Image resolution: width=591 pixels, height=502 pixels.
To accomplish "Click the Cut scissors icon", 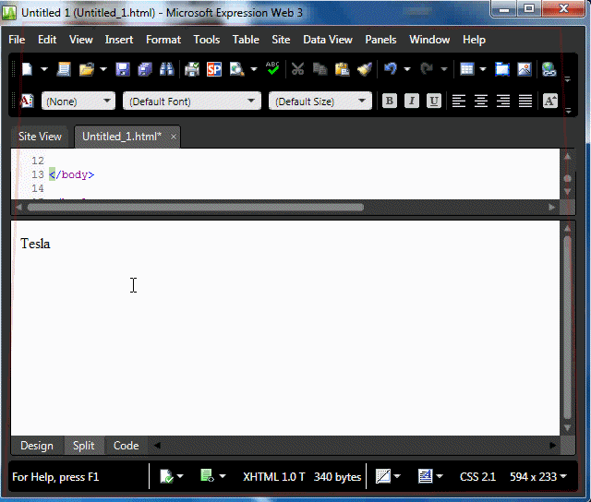I will (297, 69).
